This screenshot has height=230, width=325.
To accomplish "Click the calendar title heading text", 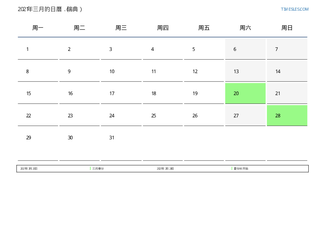I will pos(50,9).
